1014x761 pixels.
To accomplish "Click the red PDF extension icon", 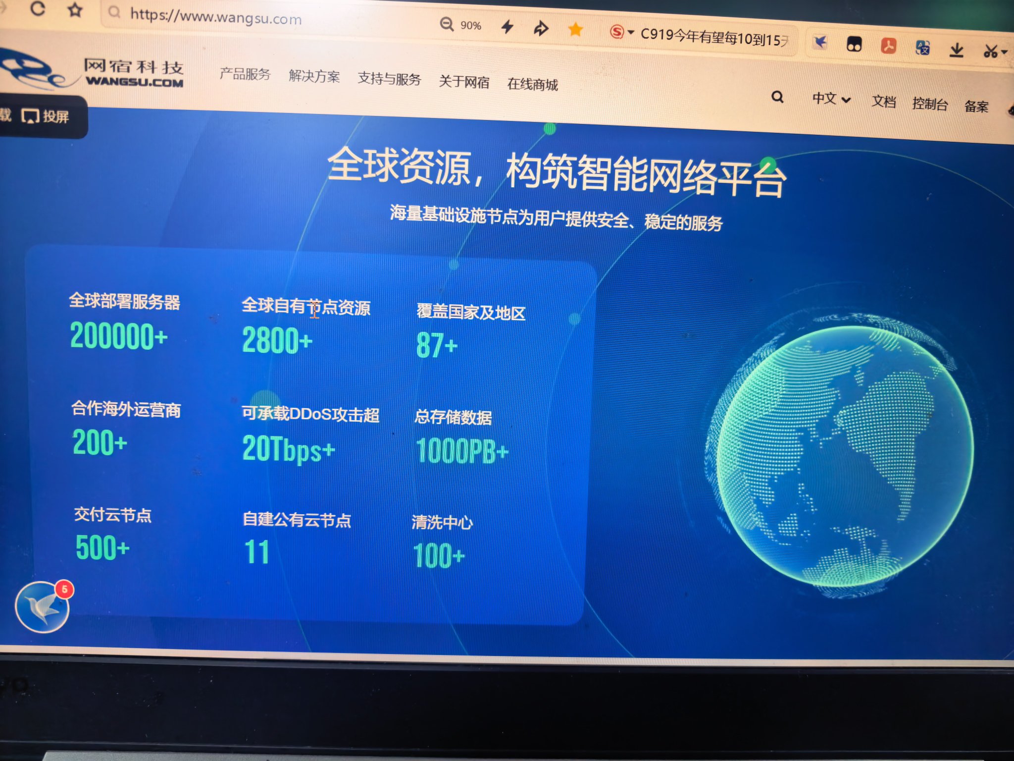I will point(888,46).
